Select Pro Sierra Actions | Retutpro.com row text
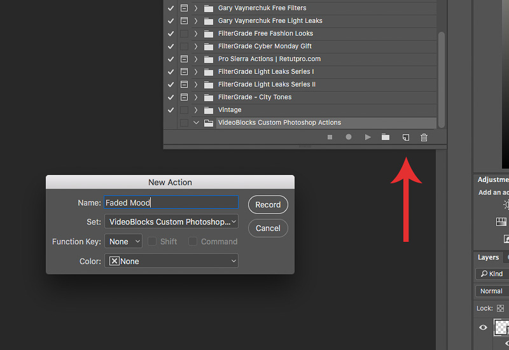 (x=269, y=59)
